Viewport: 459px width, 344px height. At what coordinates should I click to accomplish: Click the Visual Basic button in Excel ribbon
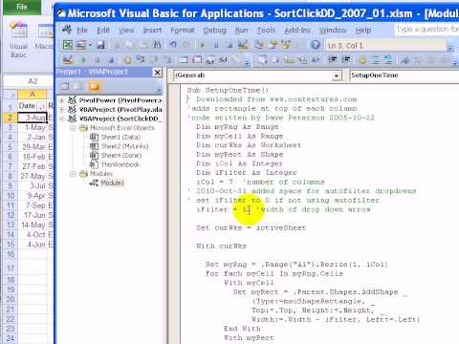(x=18, y=40)
